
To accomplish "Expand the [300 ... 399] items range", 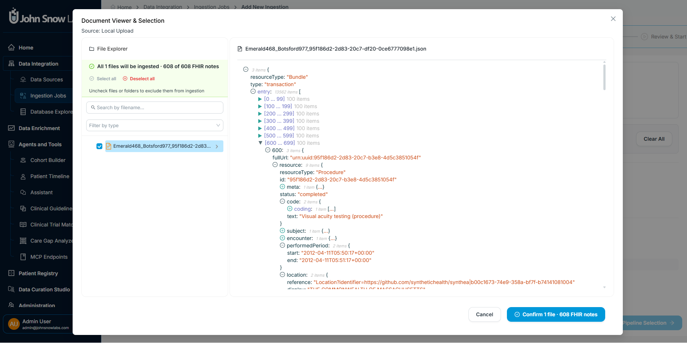I will [x=260, y=121].
